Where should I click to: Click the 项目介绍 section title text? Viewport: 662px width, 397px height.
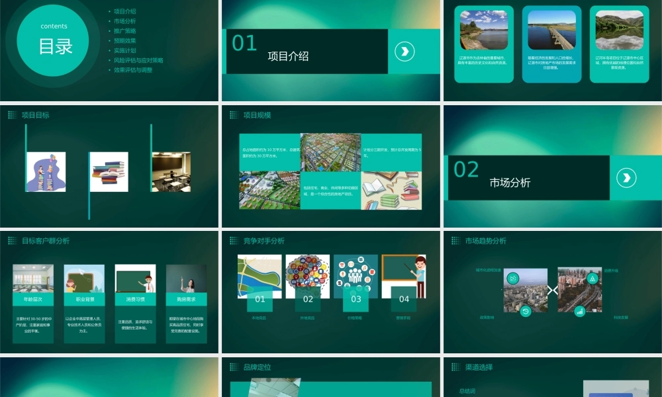click(x=288, y=56)
